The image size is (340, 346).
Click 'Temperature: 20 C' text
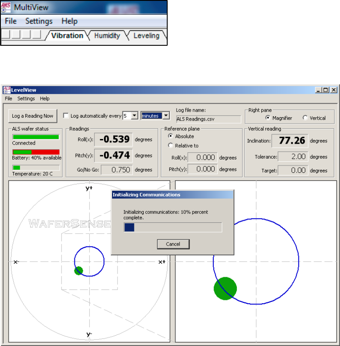[33, 174]
